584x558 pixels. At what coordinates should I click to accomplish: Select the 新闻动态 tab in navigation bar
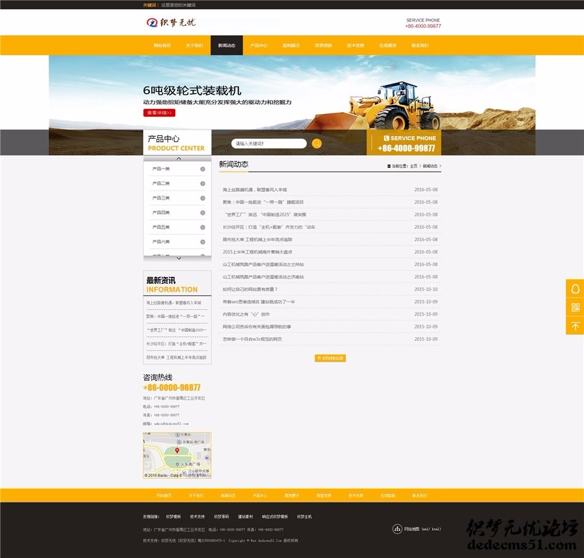pos(226,45)
